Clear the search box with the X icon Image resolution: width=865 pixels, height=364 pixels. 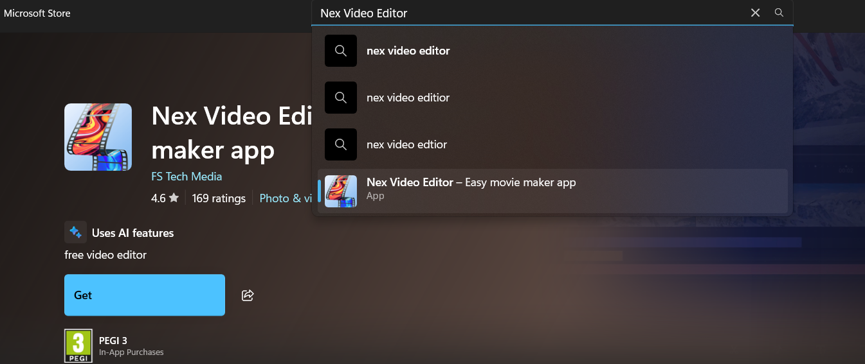756,13
